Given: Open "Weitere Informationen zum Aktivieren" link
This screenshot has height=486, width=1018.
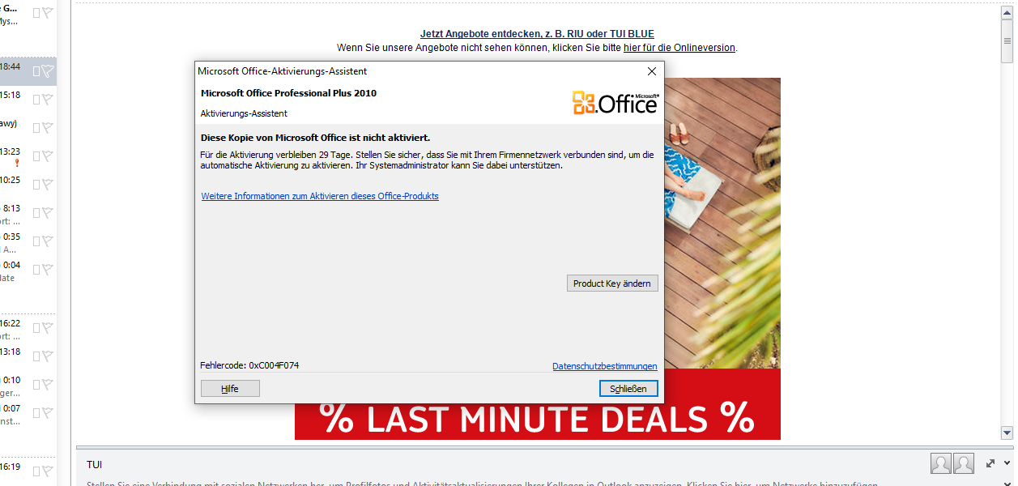Looking at the screenshot, I should (320, 196).
